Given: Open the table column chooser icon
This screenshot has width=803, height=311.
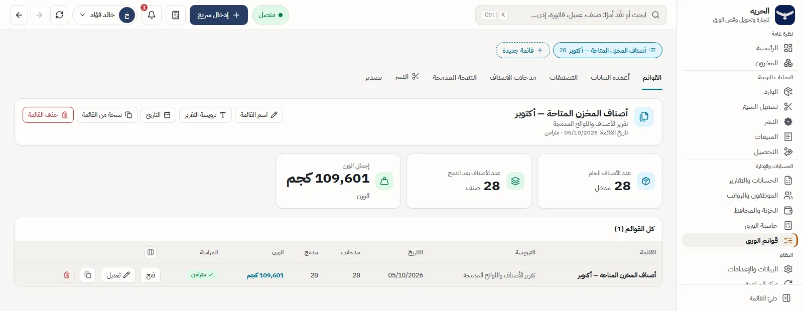Looking at the screenshot, I should tap(151, 252).
